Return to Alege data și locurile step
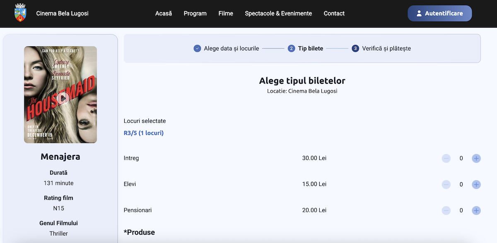 231,48
